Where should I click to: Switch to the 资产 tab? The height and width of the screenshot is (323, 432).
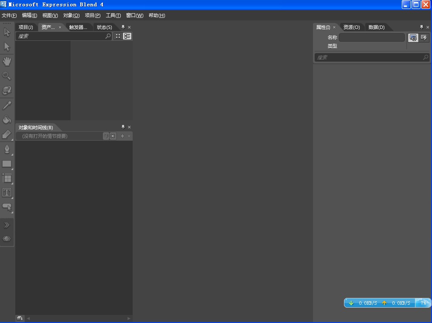tap(48, 27)
